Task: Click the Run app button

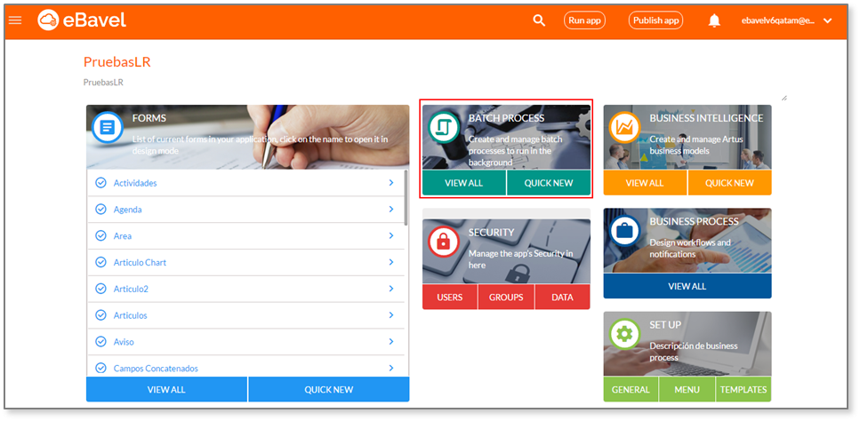Action: [x=584, y=20]
